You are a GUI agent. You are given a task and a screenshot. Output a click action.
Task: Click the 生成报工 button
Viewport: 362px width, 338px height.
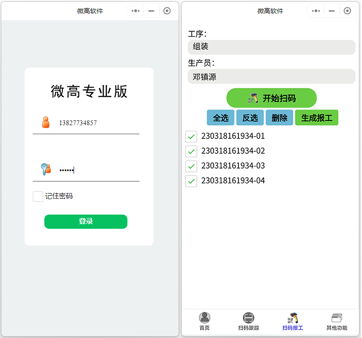[316, 118]
